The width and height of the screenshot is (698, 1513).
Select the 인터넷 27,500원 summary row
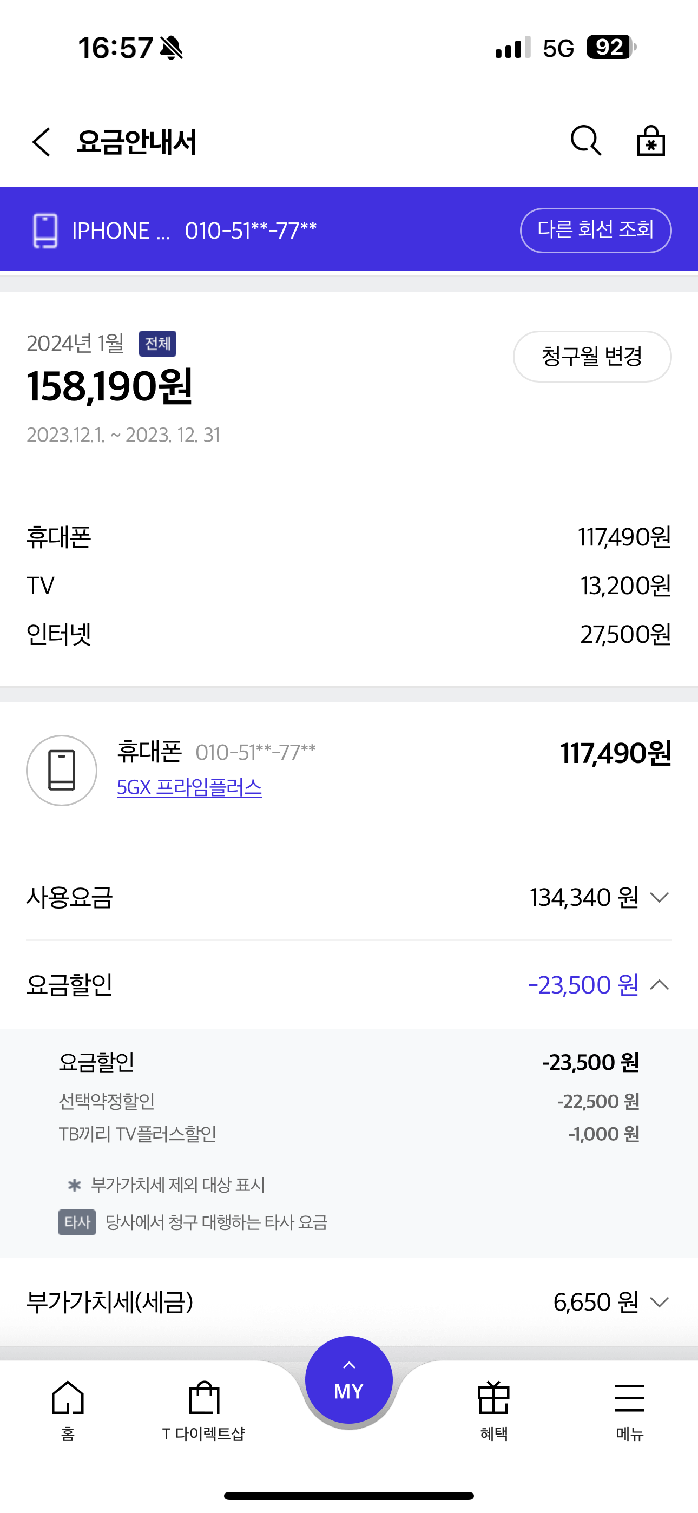349,634
